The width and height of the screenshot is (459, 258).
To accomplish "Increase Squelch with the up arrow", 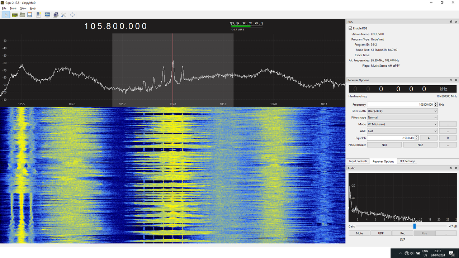I will coord(416,137).
